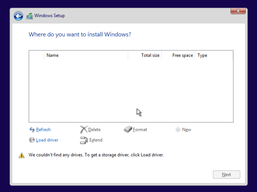The height and width of the screenshot is (192, 257).
Task: Sort by the Total size column header
Action: tap(145, 55)
